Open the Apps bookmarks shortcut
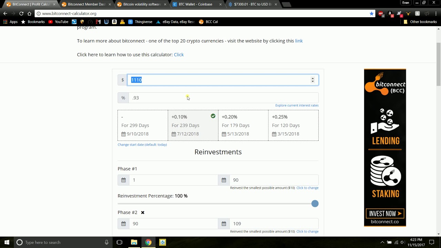The image size is (441, 248). coord(10,22)
